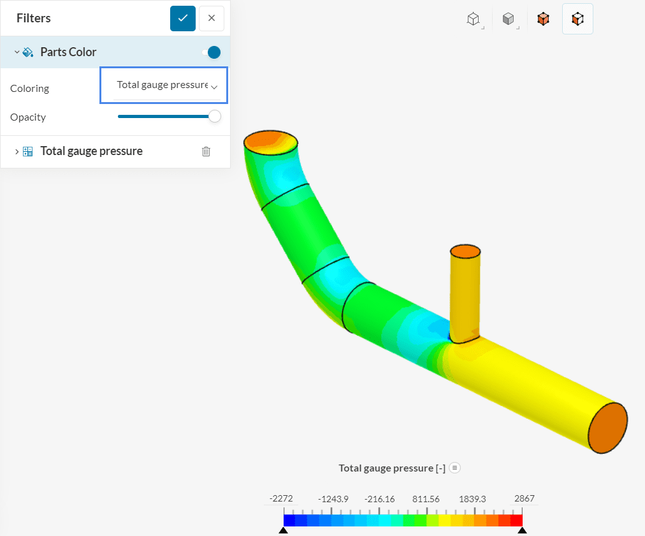The image size is (645, 536).
Task: Click the Parts Color paint bucket icon
Action: tap(26, 52)
